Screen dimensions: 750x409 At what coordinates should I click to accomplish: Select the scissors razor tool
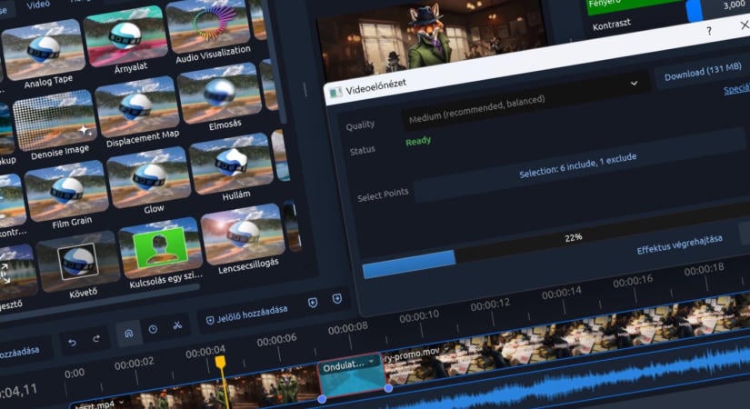pyautogui.click(x=177, y=325)
